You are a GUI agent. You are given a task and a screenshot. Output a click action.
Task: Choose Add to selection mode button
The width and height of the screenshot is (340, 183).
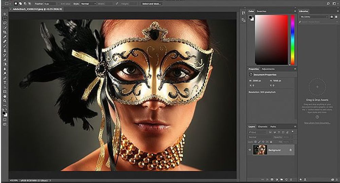tap(20, 4)
